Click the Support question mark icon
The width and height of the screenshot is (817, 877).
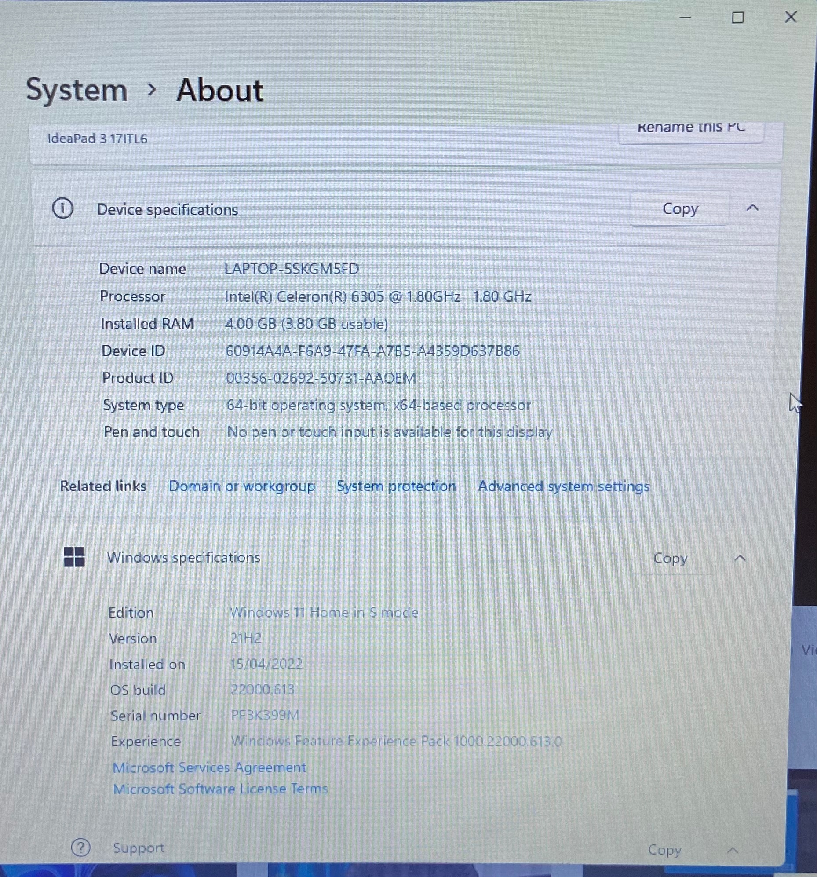coord(81,847)
